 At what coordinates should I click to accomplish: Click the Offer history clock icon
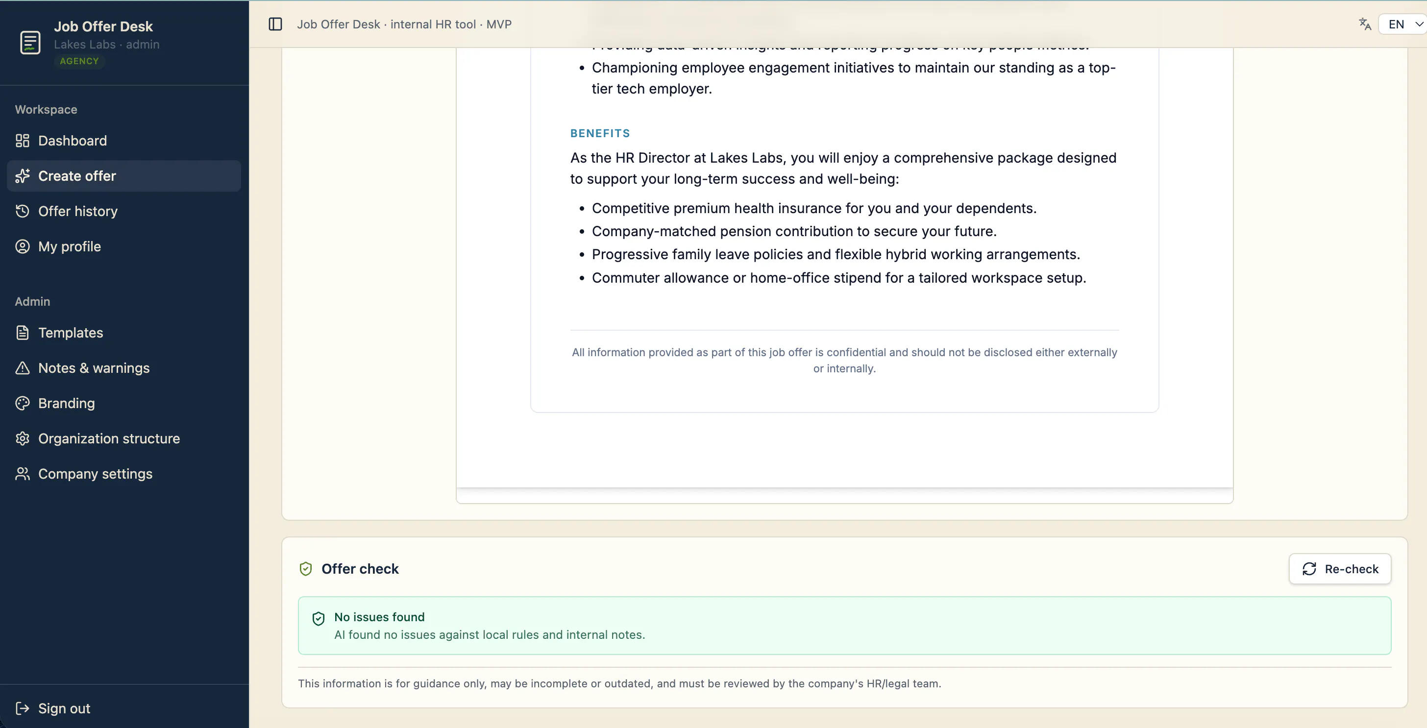(x=22, y=212)
